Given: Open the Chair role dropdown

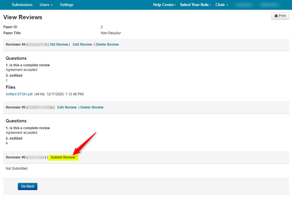Looking at the screenshot, I should [222, 5].
